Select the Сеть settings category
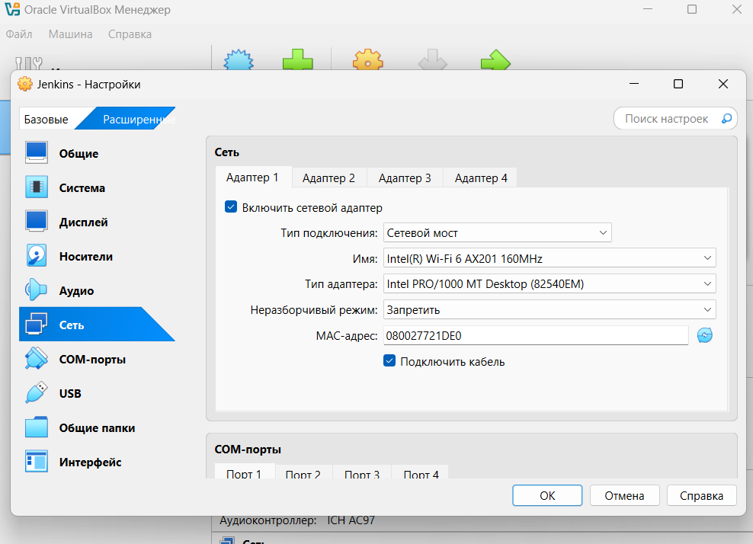753x544 pixels. pyautogui.click(x=97, y=325)
